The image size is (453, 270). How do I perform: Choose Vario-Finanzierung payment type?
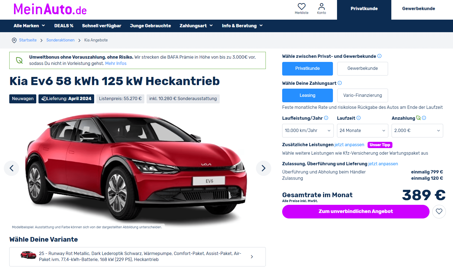tap(363, 95)
